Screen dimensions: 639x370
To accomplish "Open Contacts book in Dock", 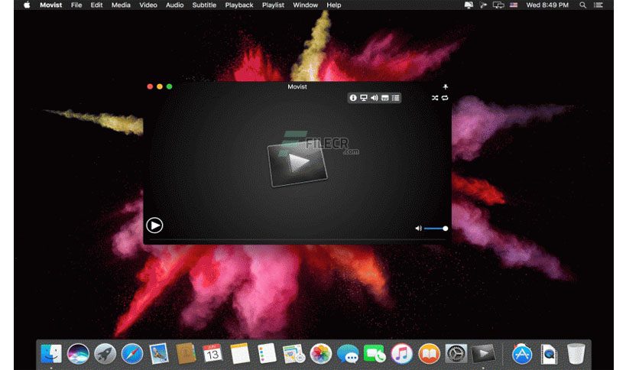I will point(186,353).
